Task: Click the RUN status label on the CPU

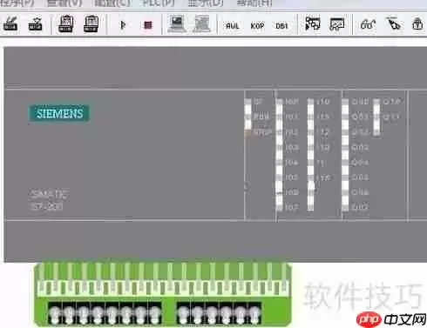Action: 262,117
